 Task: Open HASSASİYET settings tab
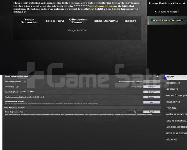173,102
